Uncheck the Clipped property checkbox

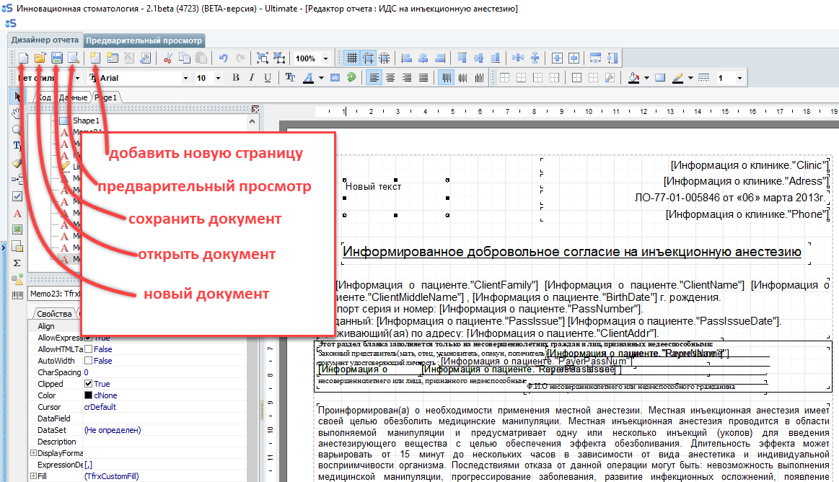point(89,384)
